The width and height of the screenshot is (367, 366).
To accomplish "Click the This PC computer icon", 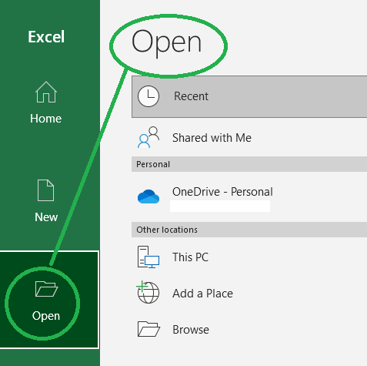I will click(148, 257).
